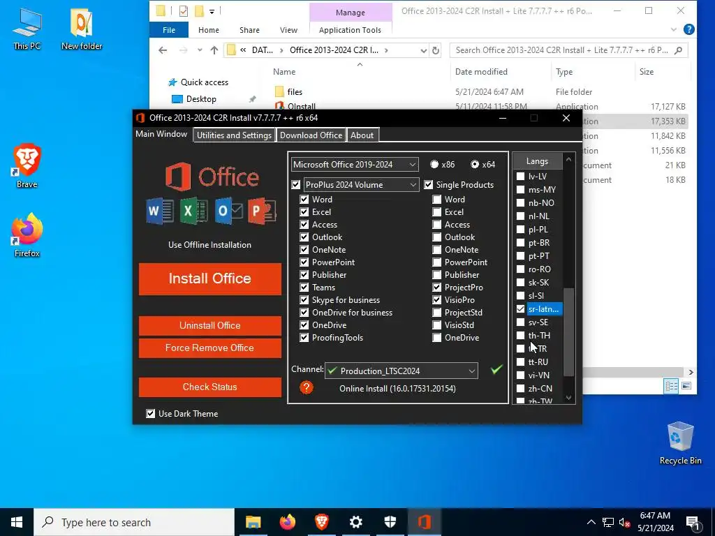
Task: Uncheck the sr-latn language checkbox
Action: [x=520, y=308]
